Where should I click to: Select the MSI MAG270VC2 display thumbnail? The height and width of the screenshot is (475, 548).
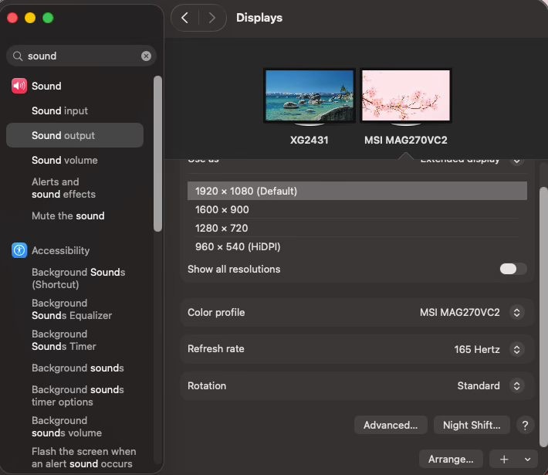406,97
